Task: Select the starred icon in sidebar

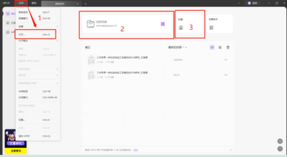Action: pyautogui.click(x=8, y=23)
